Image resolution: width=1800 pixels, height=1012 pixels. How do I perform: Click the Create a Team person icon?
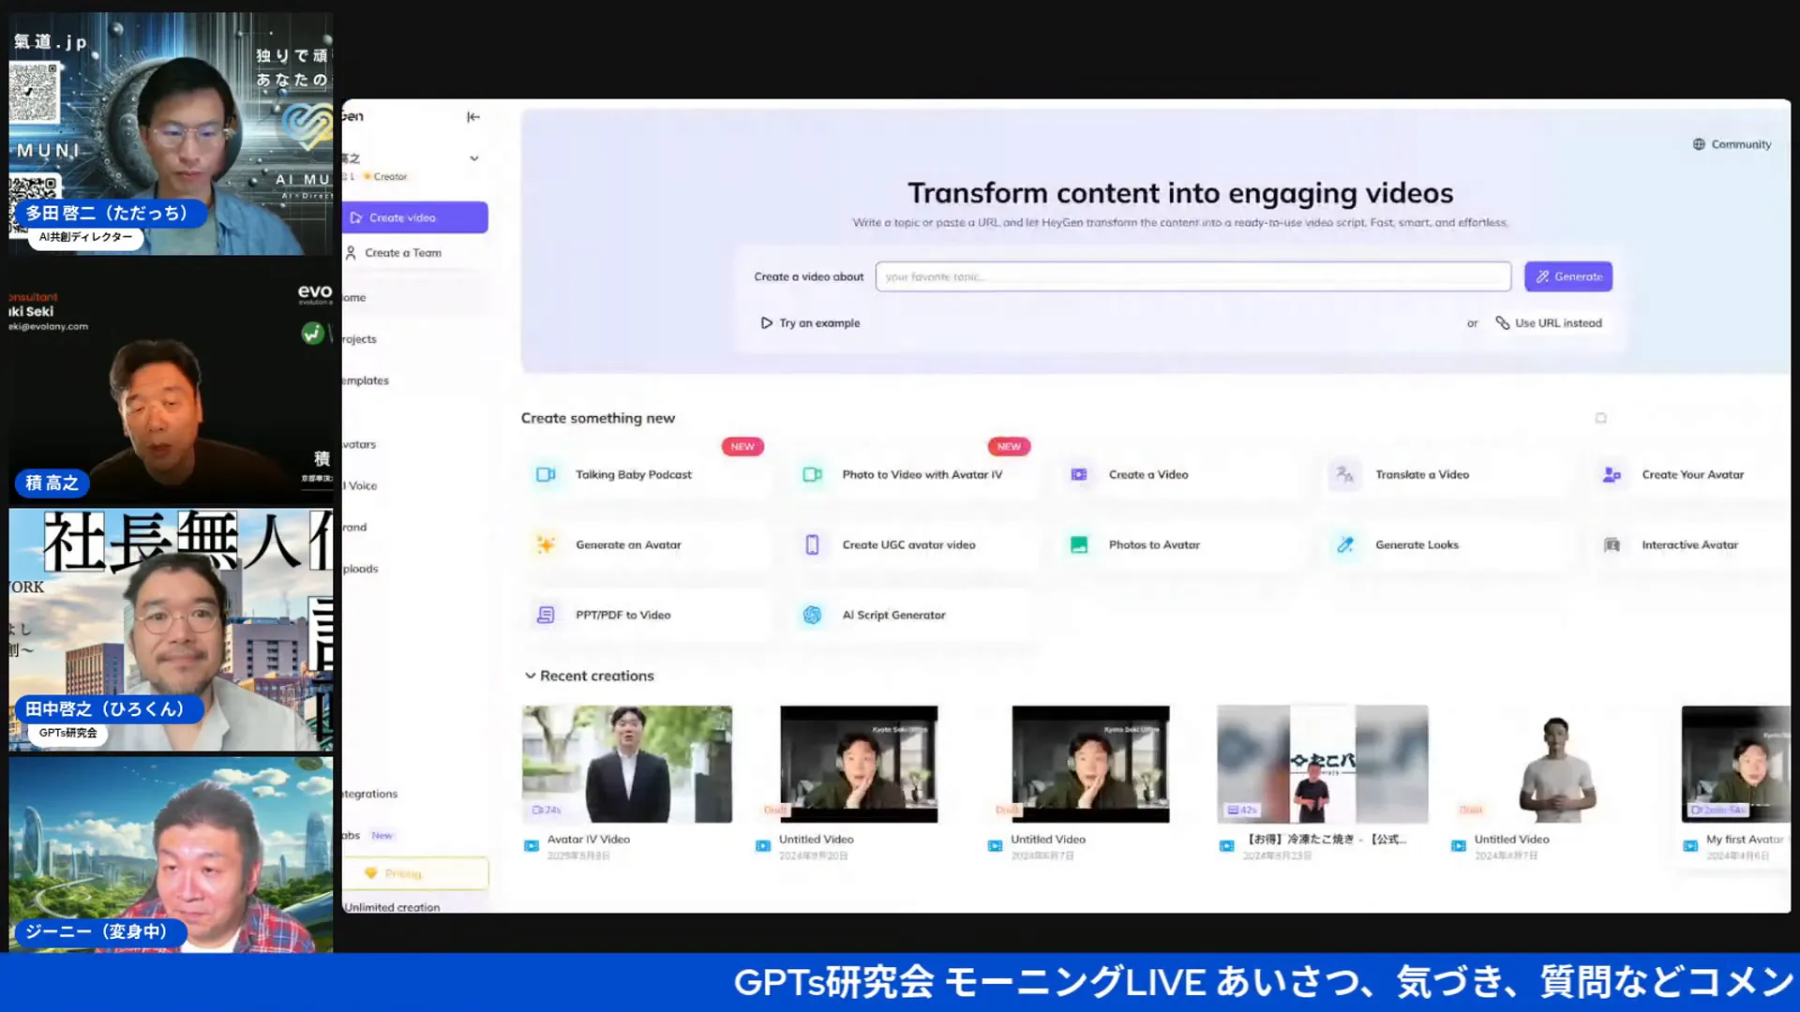[351, 253]
